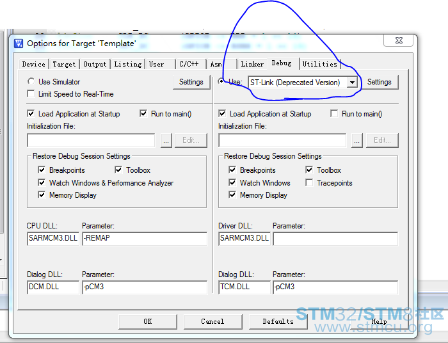Click empty Driver DLL Parameter field
Viewport: 448px width, 343px height.
[335, 239]
